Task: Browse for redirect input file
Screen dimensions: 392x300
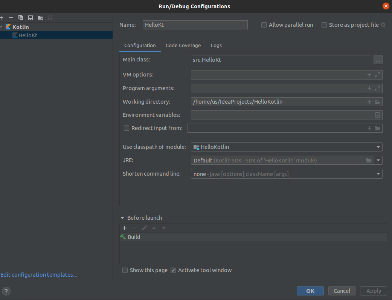Action: click(x=377, y=129)
